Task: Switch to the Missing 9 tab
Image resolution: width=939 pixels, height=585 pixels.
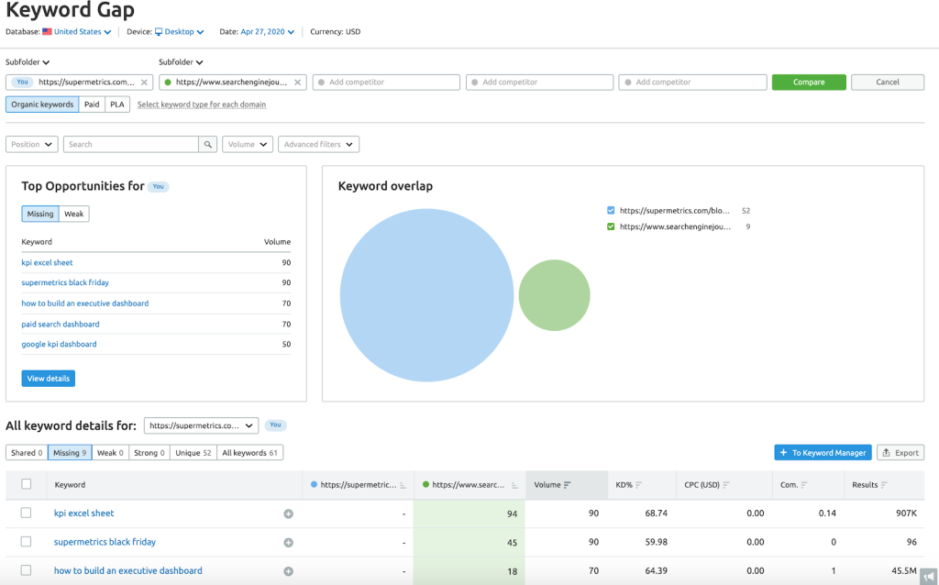Action: point(70,453)
